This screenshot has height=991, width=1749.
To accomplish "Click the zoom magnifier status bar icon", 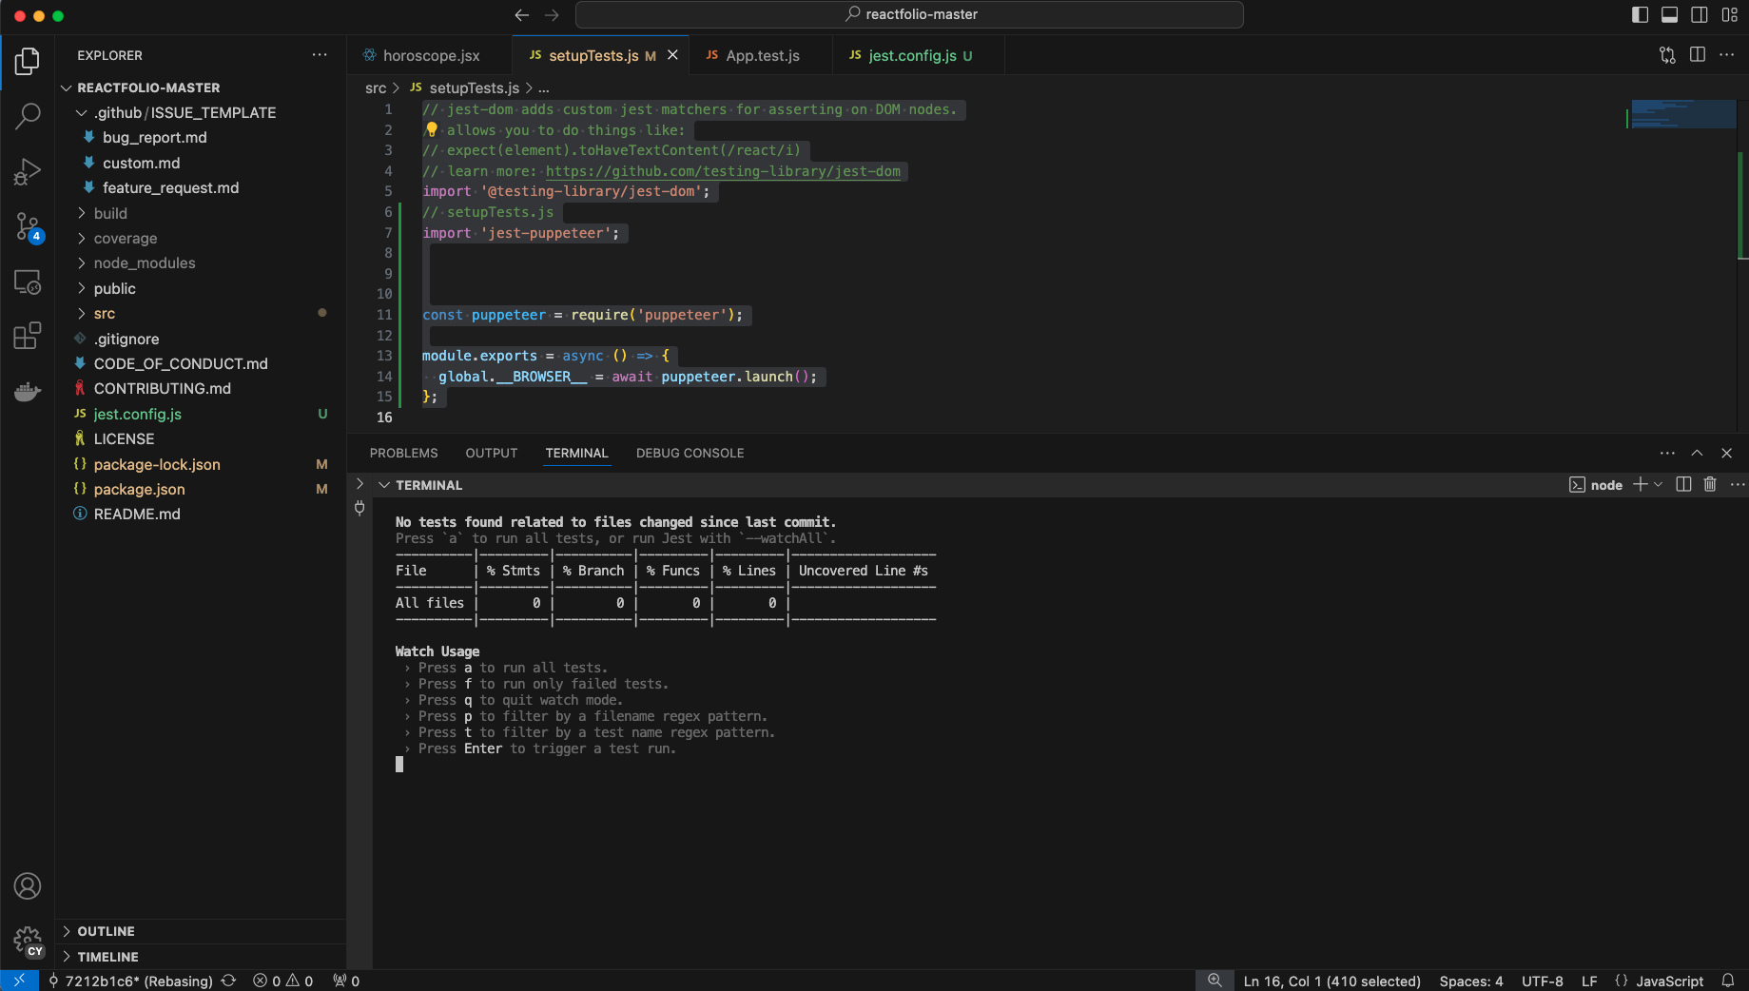I will tap(1215, 981).
